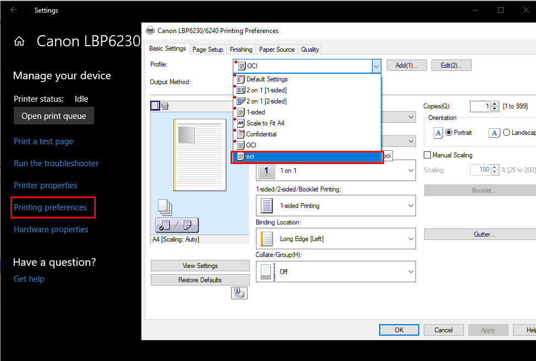The height and width of the screenshot is (361, 536).
Task: Click the paper page preview thumbnail
Action: (200, 155)
